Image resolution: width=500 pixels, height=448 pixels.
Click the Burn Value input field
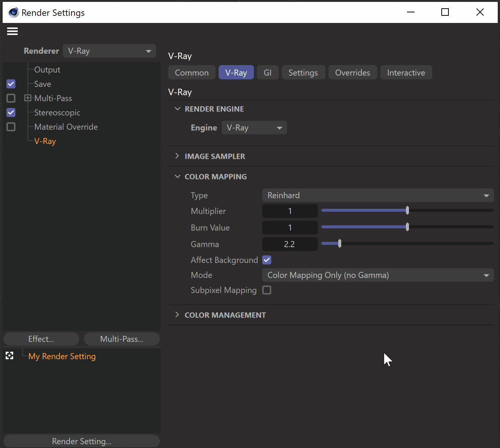290,228
